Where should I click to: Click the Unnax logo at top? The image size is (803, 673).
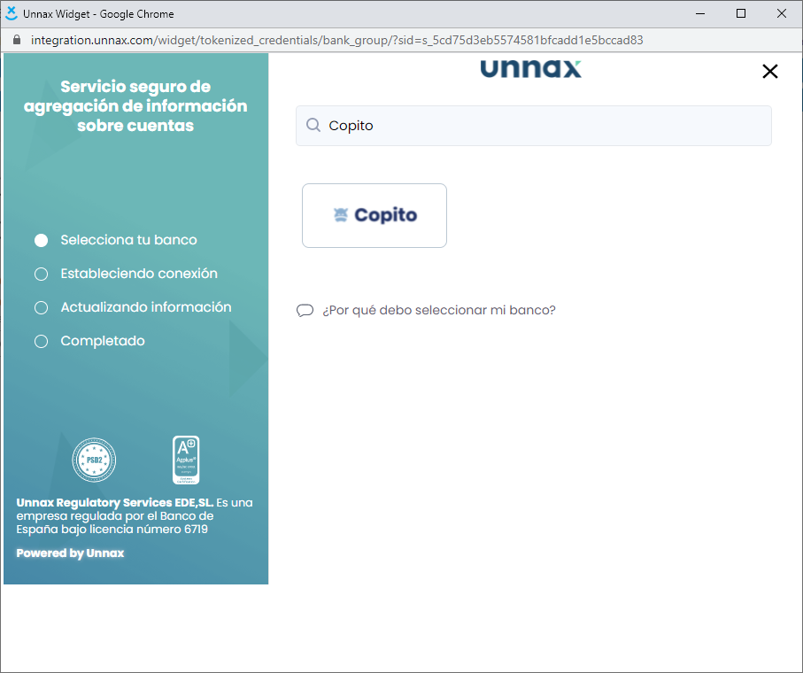[531, 69]
